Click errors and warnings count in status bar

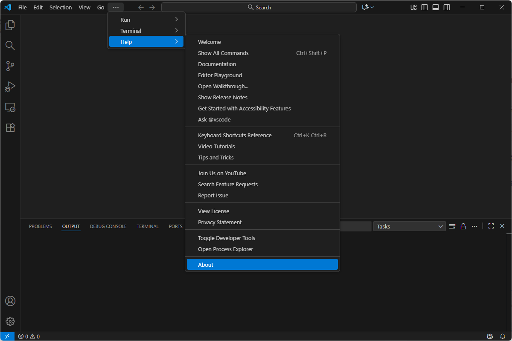(x=29, y=336)
